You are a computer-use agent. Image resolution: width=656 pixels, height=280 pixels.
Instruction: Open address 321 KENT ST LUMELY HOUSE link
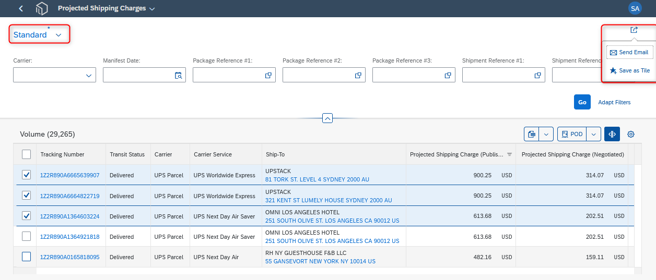(x=329, y=200)
